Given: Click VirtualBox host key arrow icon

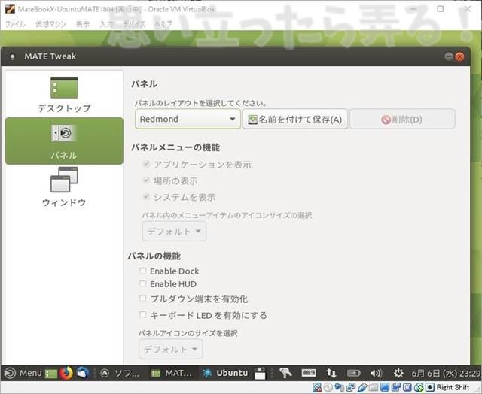Looking at the screenshot, I should [x=430, y=387].
